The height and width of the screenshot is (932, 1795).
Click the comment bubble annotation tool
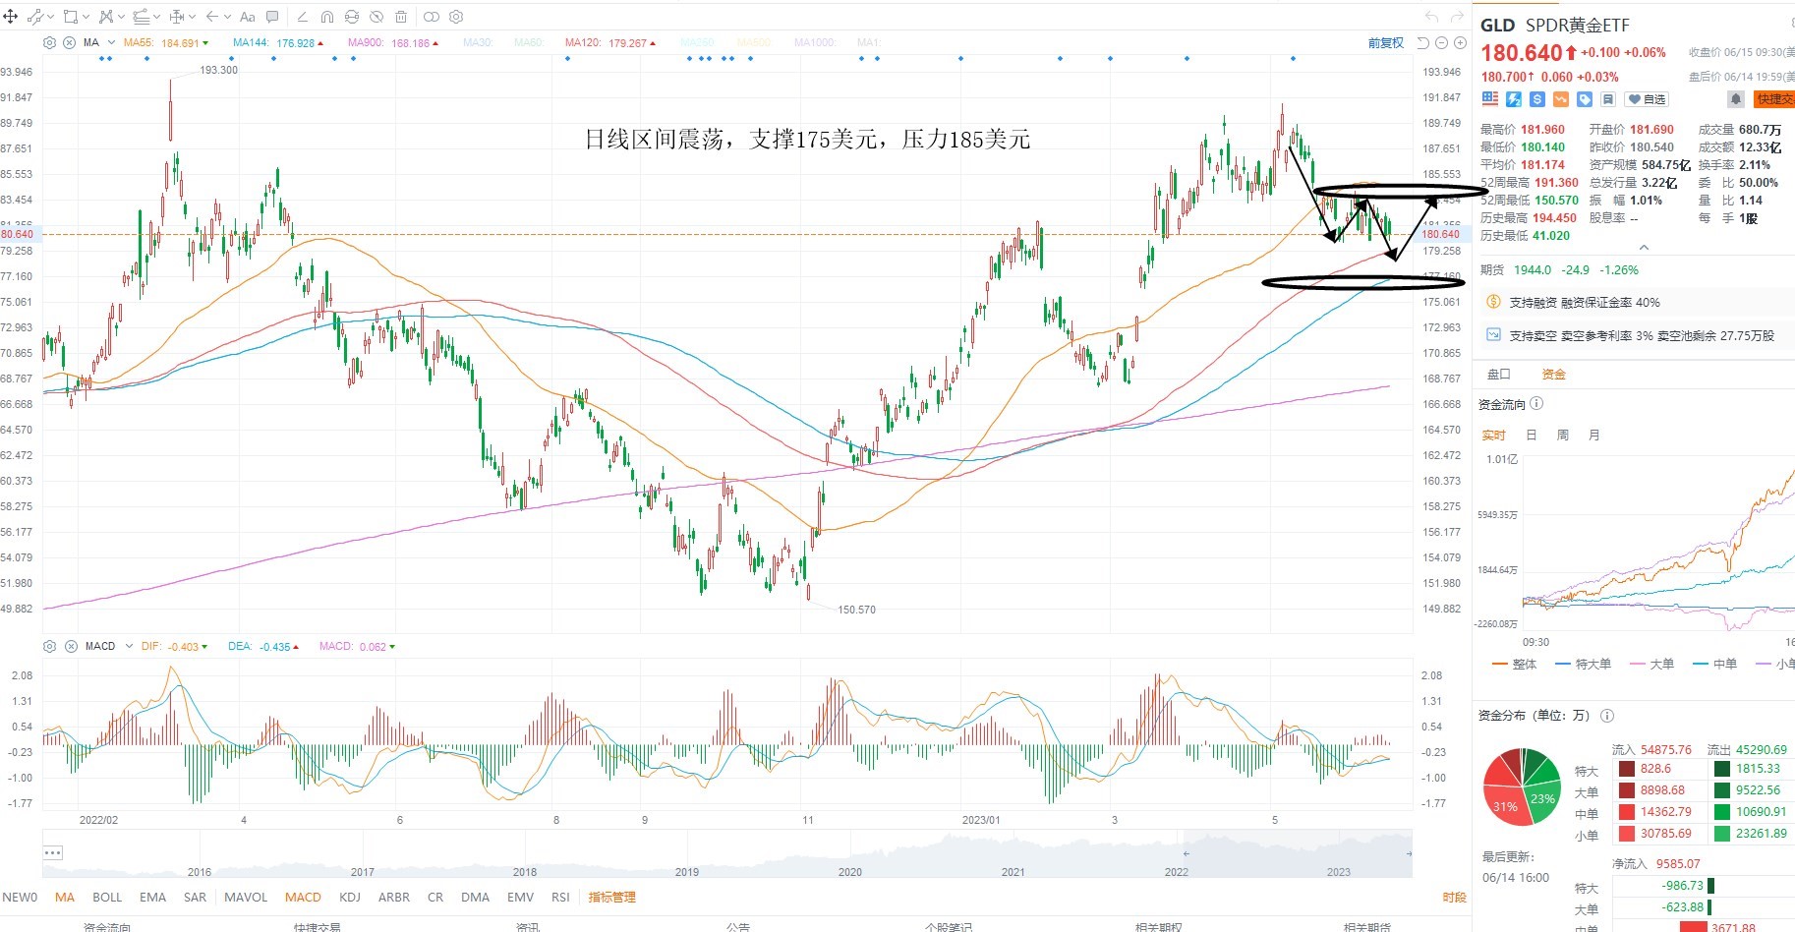[272, 17]
